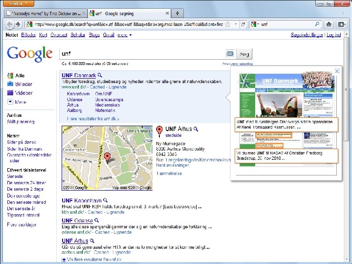
Task: Preview UNF Århus place result magnifier icon
Action: (x=196, y=129)
